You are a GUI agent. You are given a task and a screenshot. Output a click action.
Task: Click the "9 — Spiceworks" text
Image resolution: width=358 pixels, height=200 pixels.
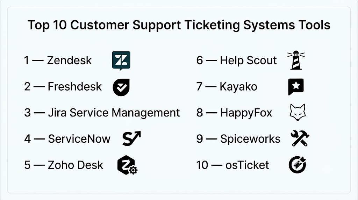(238, 139)
